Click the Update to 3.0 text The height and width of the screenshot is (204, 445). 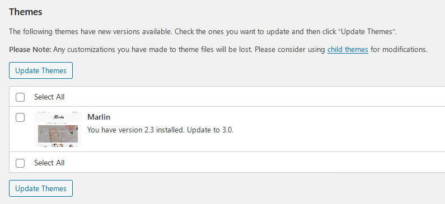(x=210, y=130)
